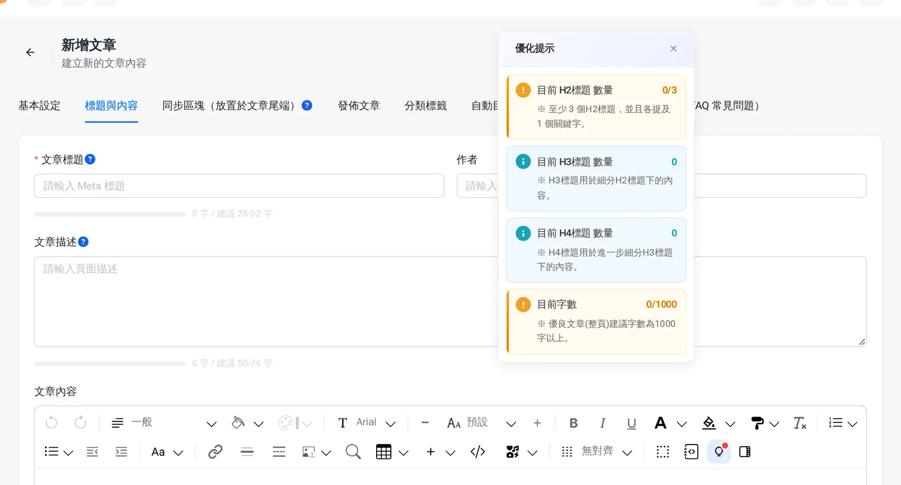This screenshot has height=485, width=901.
Task: Open the 無對齊 alignment dropdown
Action: click(597, 452)
